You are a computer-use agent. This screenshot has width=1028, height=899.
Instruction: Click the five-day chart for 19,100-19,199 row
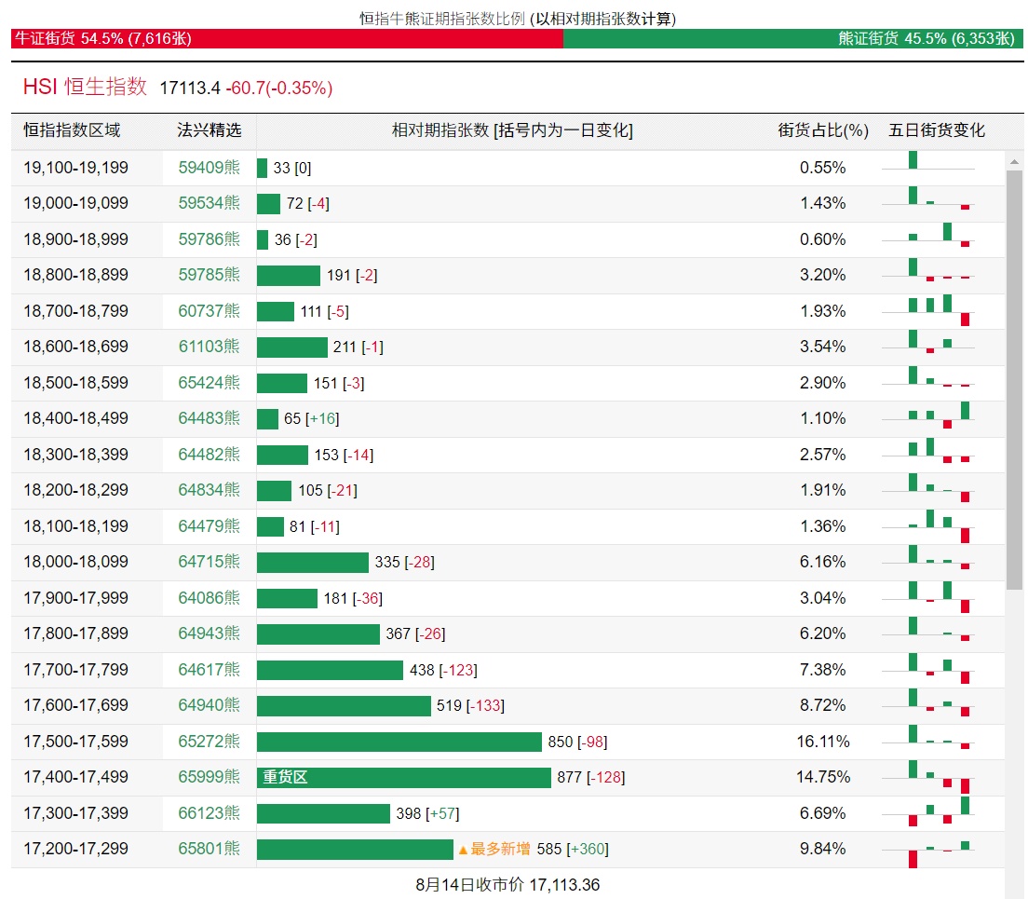click(927, 168)
